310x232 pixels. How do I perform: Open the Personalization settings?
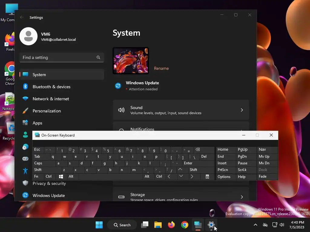[x=62, y=111]
